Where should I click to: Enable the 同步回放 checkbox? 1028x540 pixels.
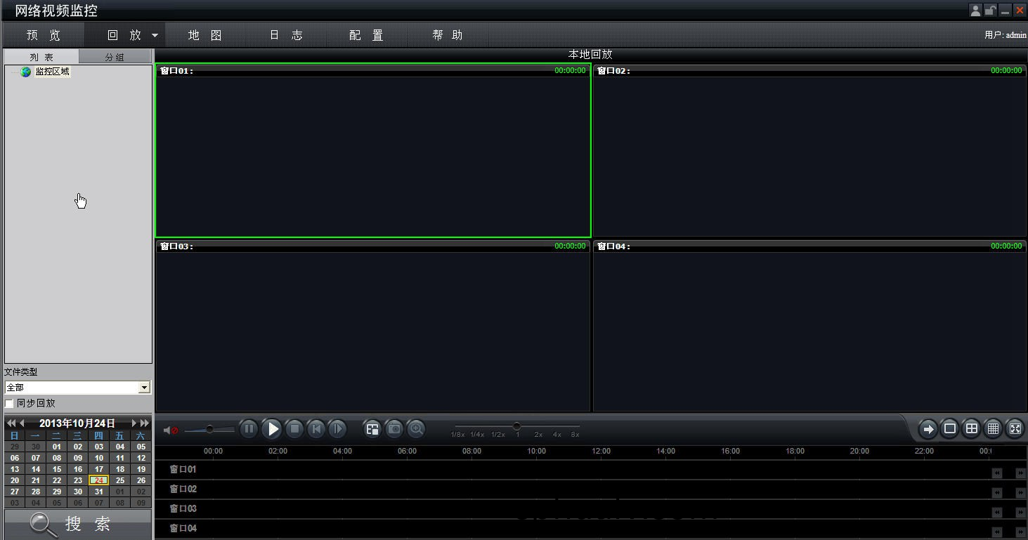[10, 404]
